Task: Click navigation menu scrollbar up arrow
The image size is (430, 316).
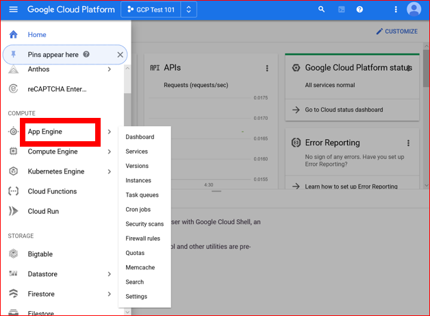Action: (127, 68)
